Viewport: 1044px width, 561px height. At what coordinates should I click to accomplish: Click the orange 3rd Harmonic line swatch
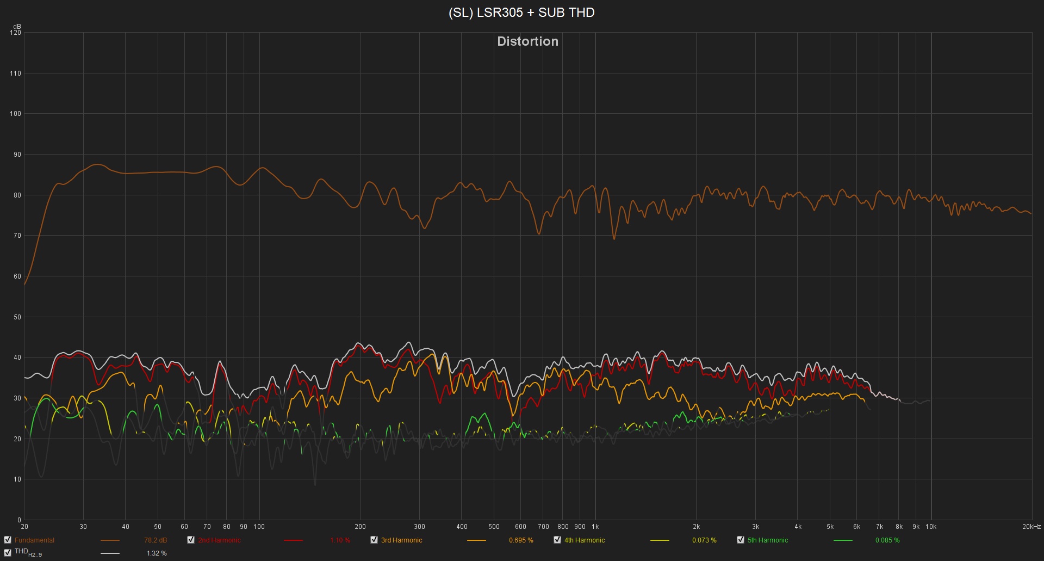click(477, 540)
